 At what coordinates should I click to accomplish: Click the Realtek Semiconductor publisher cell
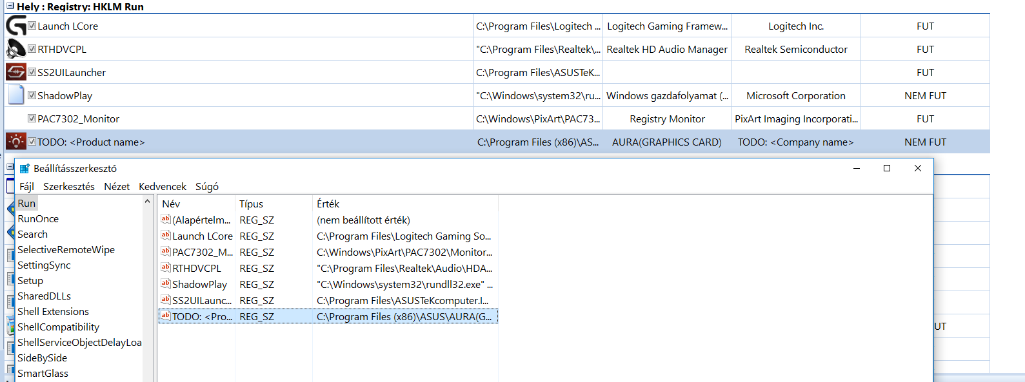pos(796,50)
